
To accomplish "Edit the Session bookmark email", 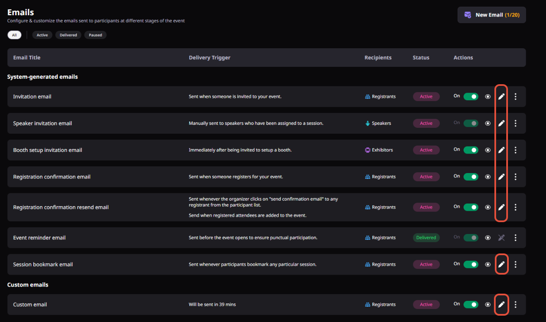I will pos(501,264).
